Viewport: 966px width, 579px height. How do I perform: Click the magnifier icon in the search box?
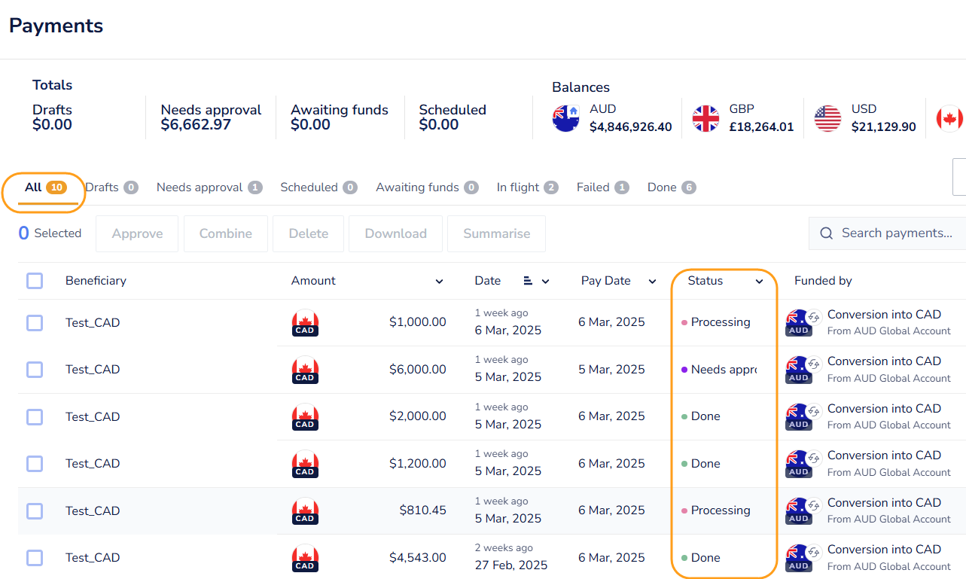click(x=826, y=233)
